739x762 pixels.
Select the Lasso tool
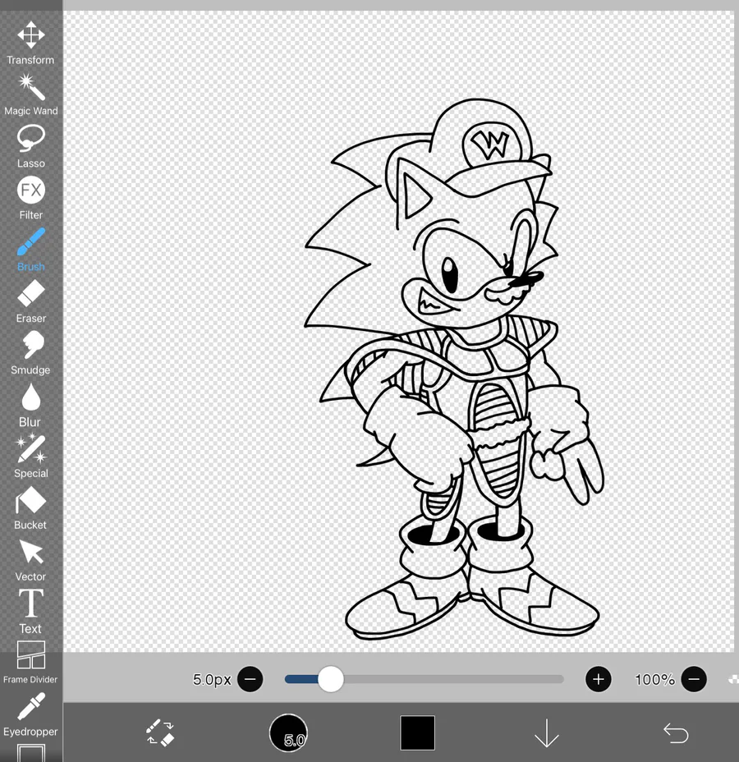[x=30, y=146]
